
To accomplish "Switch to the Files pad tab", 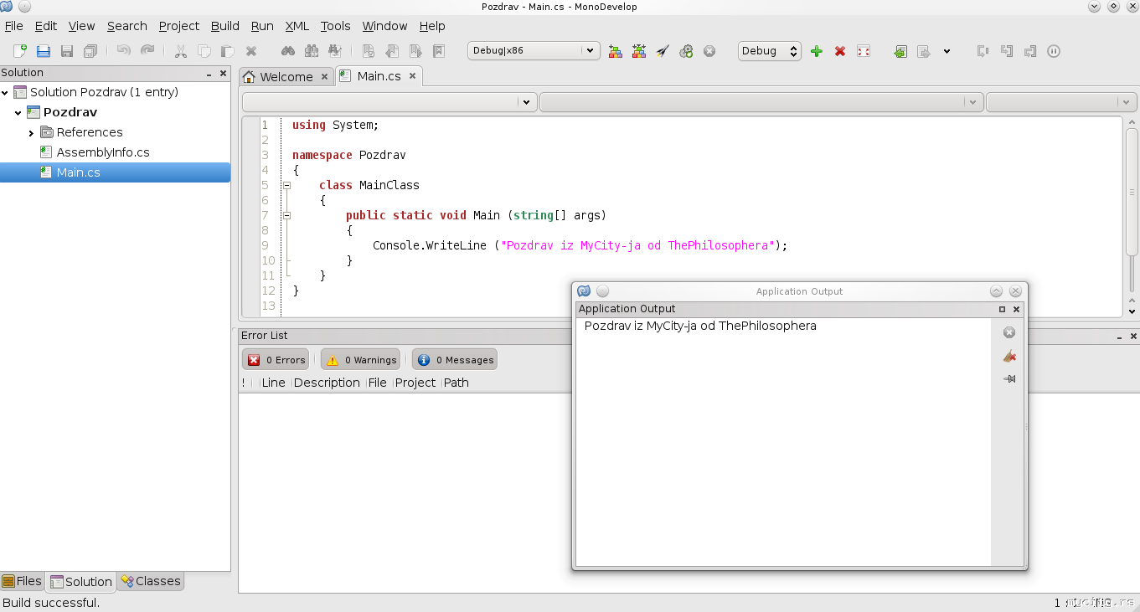I will [22, 581].
